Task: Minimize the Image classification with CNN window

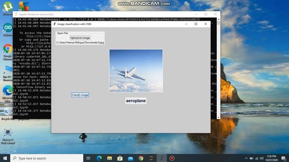Action: pyautogui.click(x=186, y=24)
